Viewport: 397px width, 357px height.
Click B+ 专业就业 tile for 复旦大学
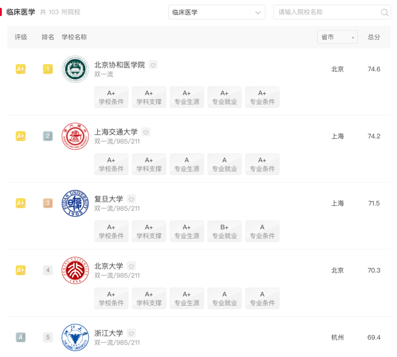(x=224, y=231)
